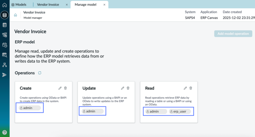Open the calendar schedule sidebar icon
255x137 pixels.
(x=5, y=45)
